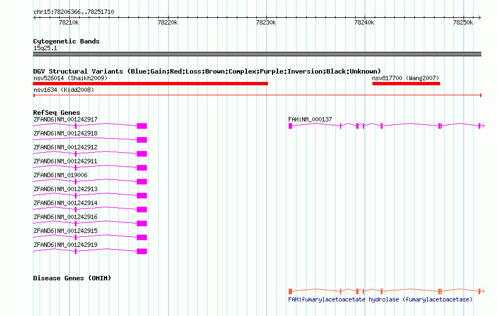The image size is (497, 316).
Task: Click the nsv1634 (Kidd2008) label
Action: tap(64, 90)
